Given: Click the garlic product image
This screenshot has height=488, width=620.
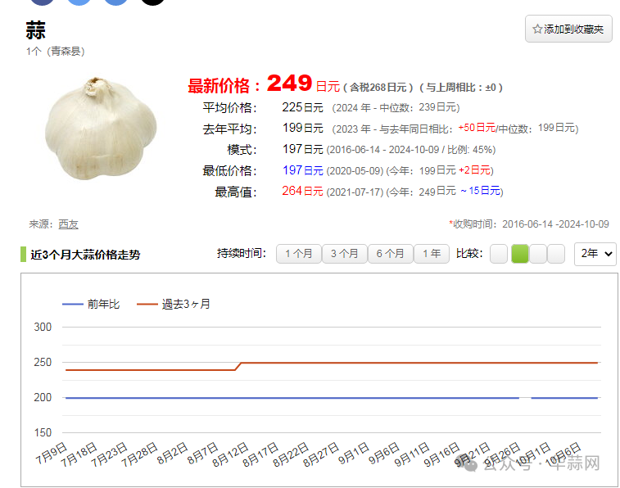Looking at the screenshot, I should (101, 129).
